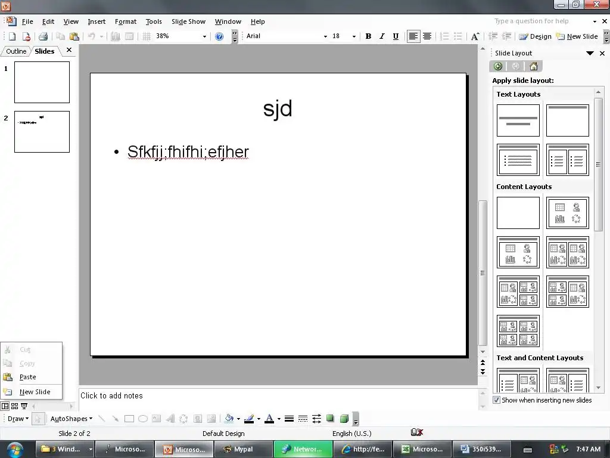Click Decrease Indent icon
610x458 pixels.
493,36
